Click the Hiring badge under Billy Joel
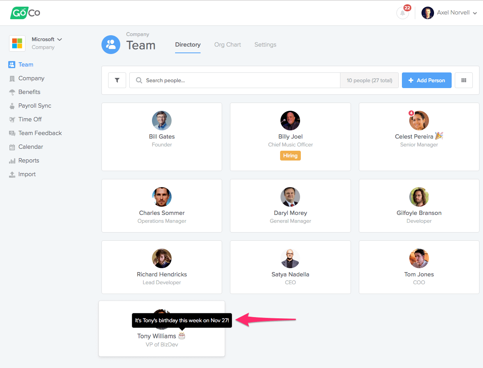 290,155
